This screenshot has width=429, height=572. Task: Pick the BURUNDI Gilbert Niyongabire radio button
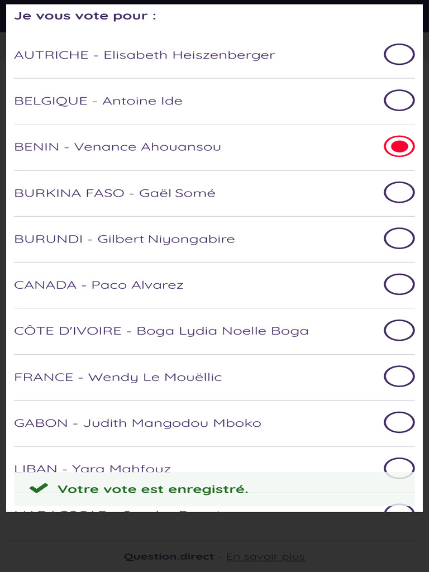(399, 239)
